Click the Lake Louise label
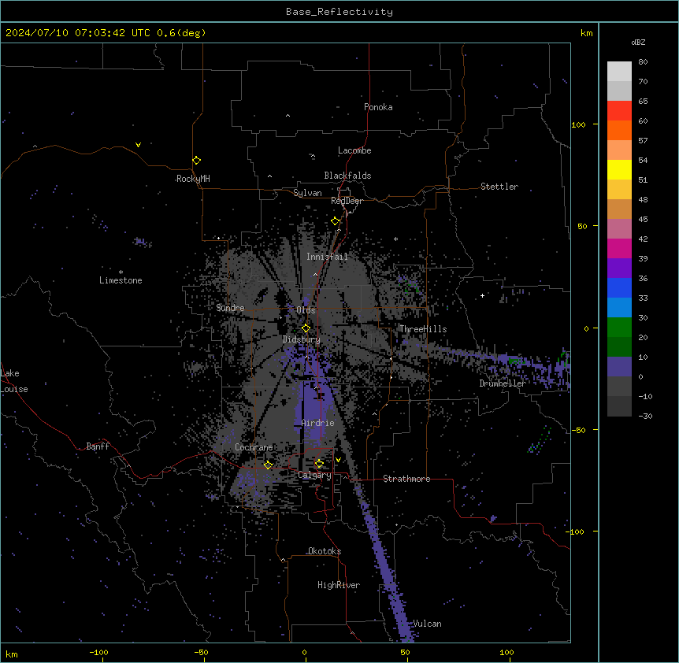679x663 pixels. point(14,381)
